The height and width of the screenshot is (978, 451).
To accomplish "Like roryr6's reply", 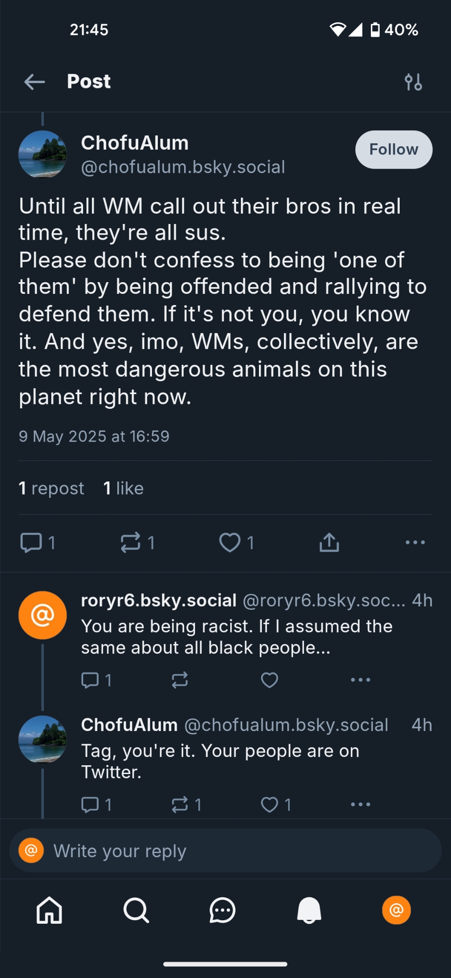I will (269, 680).
